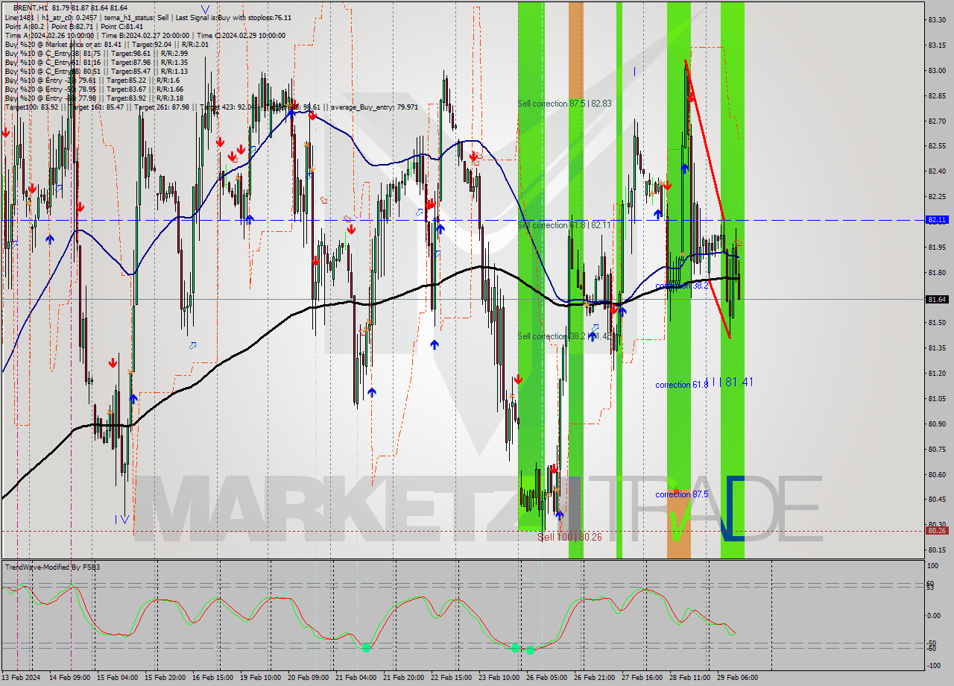Click the '23 Feb 10:00' time label

tap(499, 677)
